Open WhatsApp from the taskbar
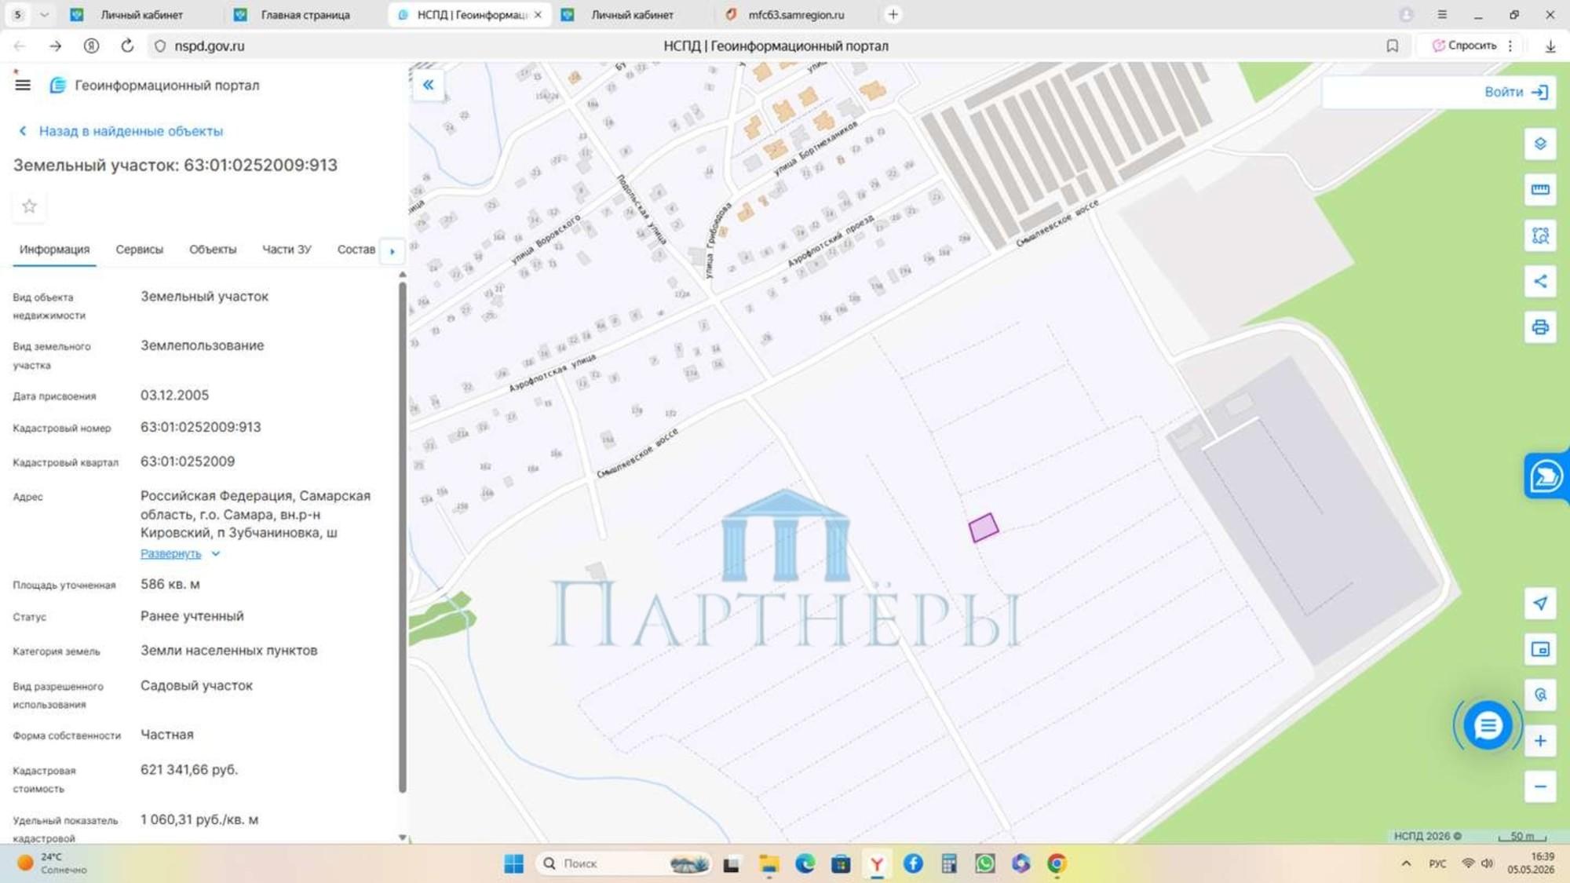1570x883 pixels. [984, 863]
